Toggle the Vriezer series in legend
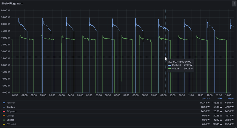This screenshot has height=128, width=237. 10,120
